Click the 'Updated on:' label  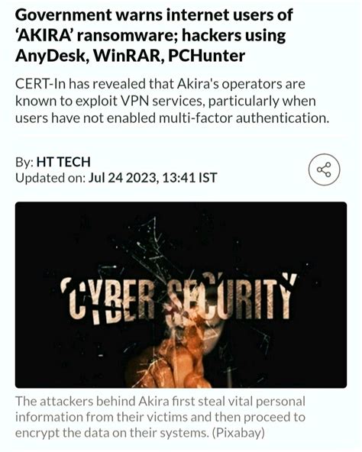pyautogui.click(x=50, y=178)
